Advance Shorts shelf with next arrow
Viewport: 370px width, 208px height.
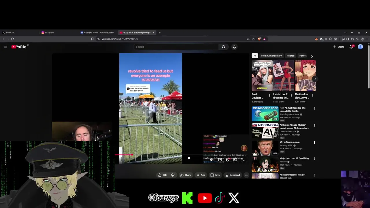315,79
